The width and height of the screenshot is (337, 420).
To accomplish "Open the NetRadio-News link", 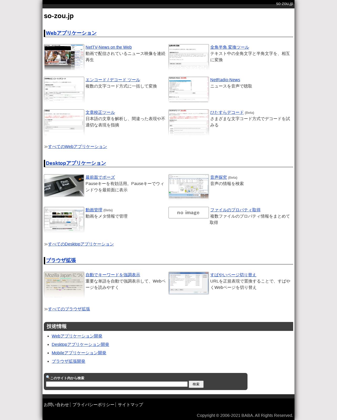I will point(225,80).
